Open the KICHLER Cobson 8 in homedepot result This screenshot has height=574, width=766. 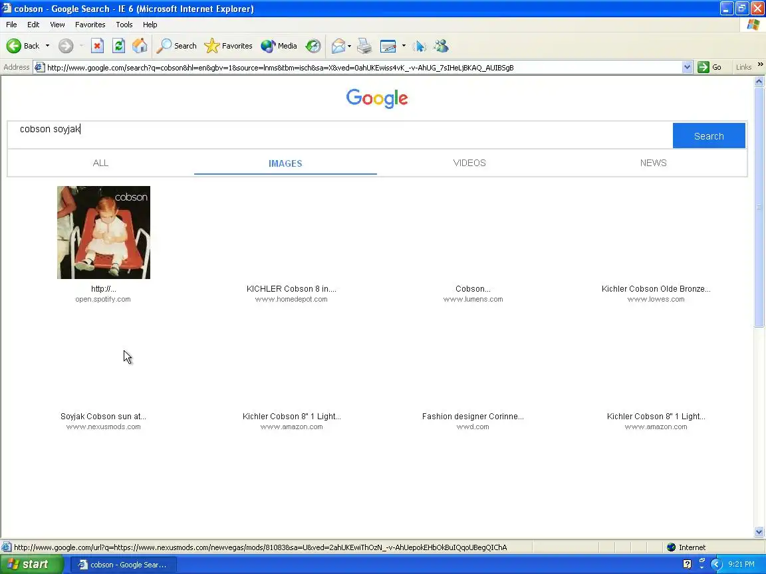[x=291, y=289]
